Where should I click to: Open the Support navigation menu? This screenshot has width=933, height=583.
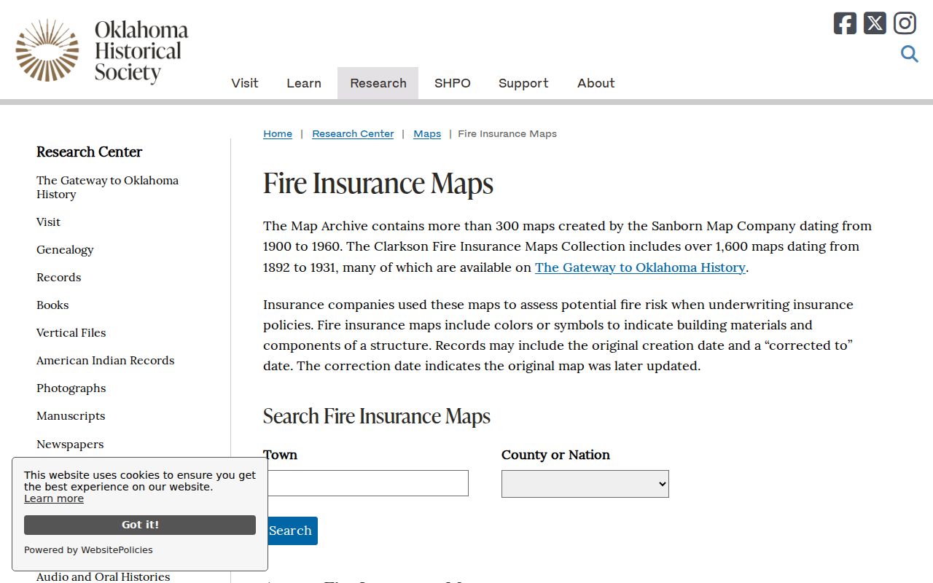tap(523, 83)
